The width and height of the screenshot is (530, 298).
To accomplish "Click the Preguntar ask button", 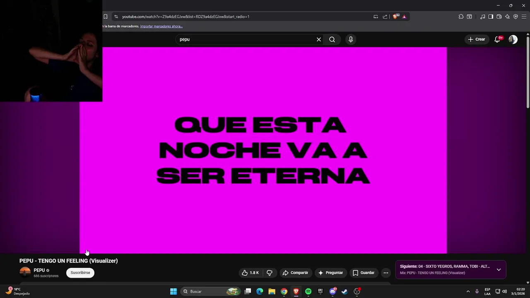I will click(x=330, y=273).
